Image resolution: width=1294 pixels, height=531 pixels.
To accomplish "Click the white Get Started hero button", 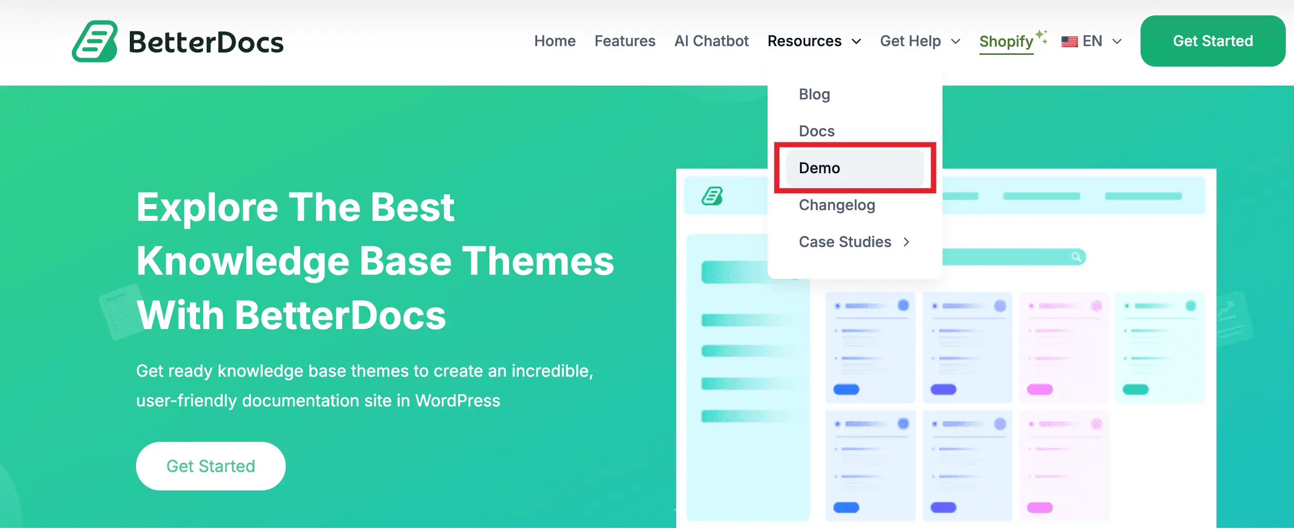I will (210, 466).
